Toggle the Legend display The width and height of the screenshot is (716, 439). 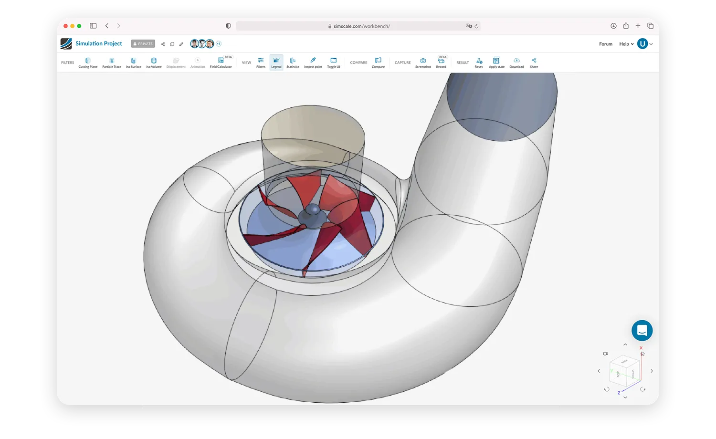click(276, 63)
